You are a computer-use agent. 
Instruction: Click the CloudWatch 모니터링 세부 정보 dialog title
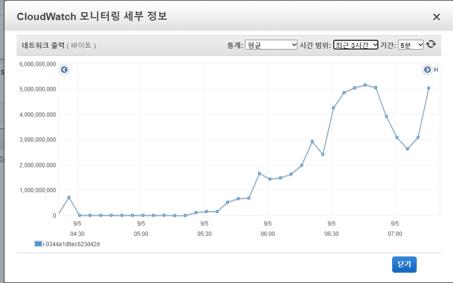[92, 16]
